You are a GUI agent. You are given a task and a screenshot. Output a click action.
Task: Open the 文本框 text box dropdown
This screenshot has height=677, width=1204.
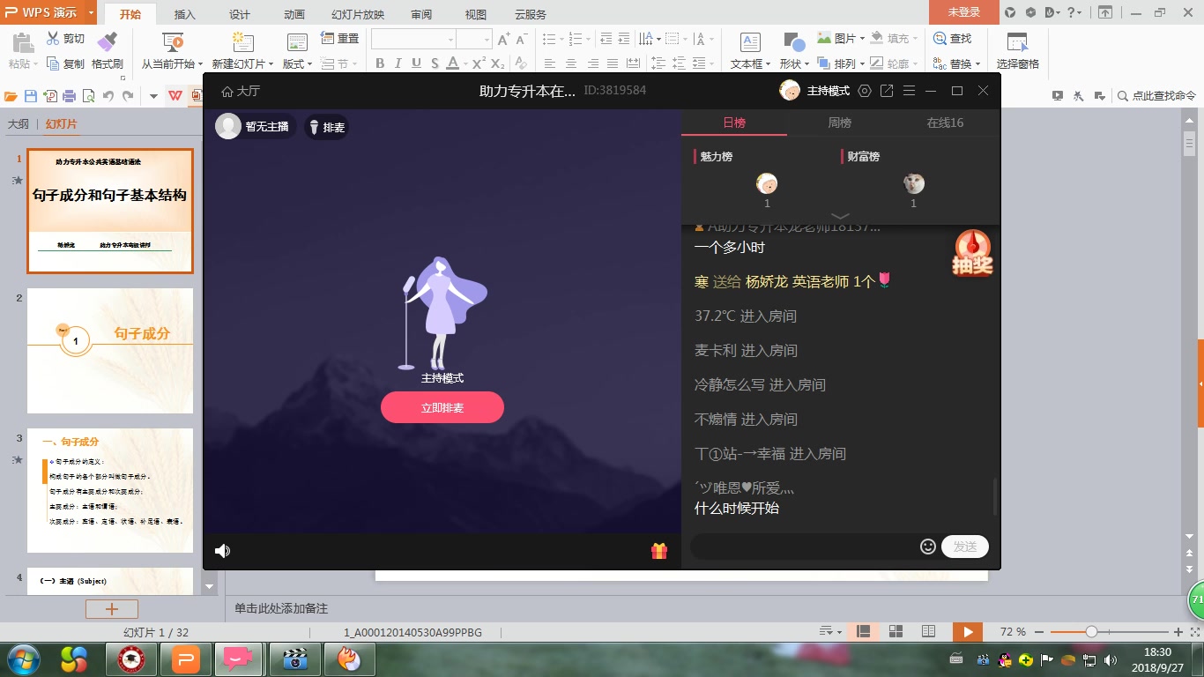pos(751,63)
